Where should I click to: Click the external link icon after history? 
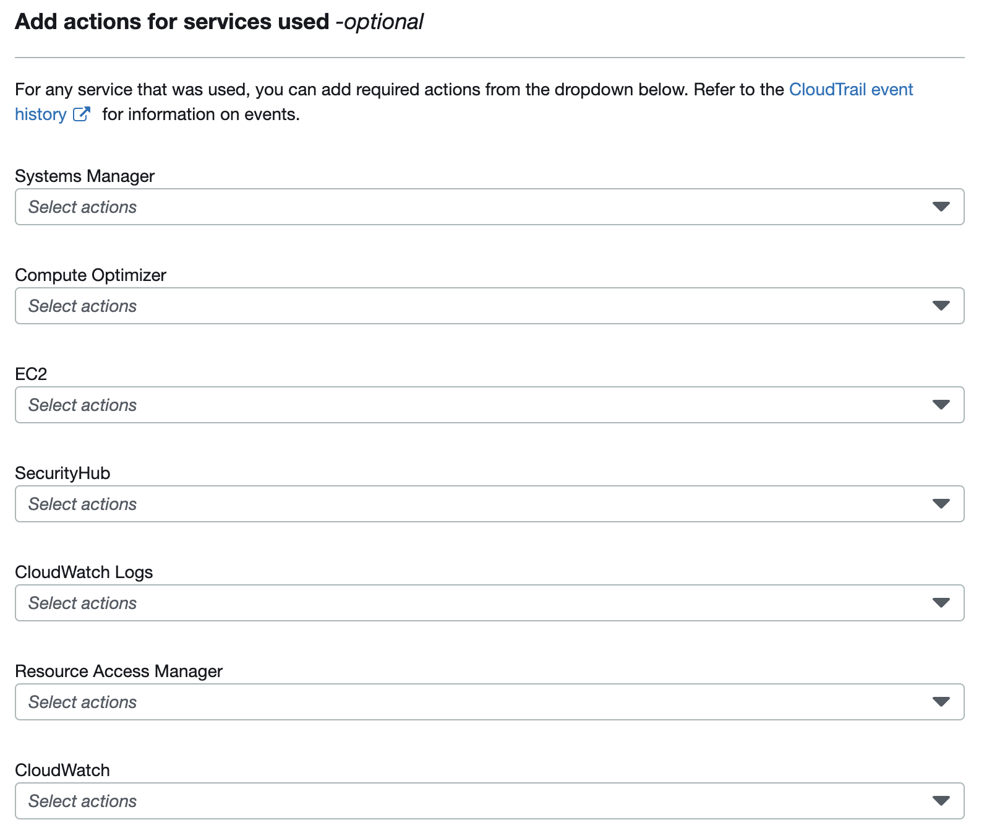click(x=82, y=114)
